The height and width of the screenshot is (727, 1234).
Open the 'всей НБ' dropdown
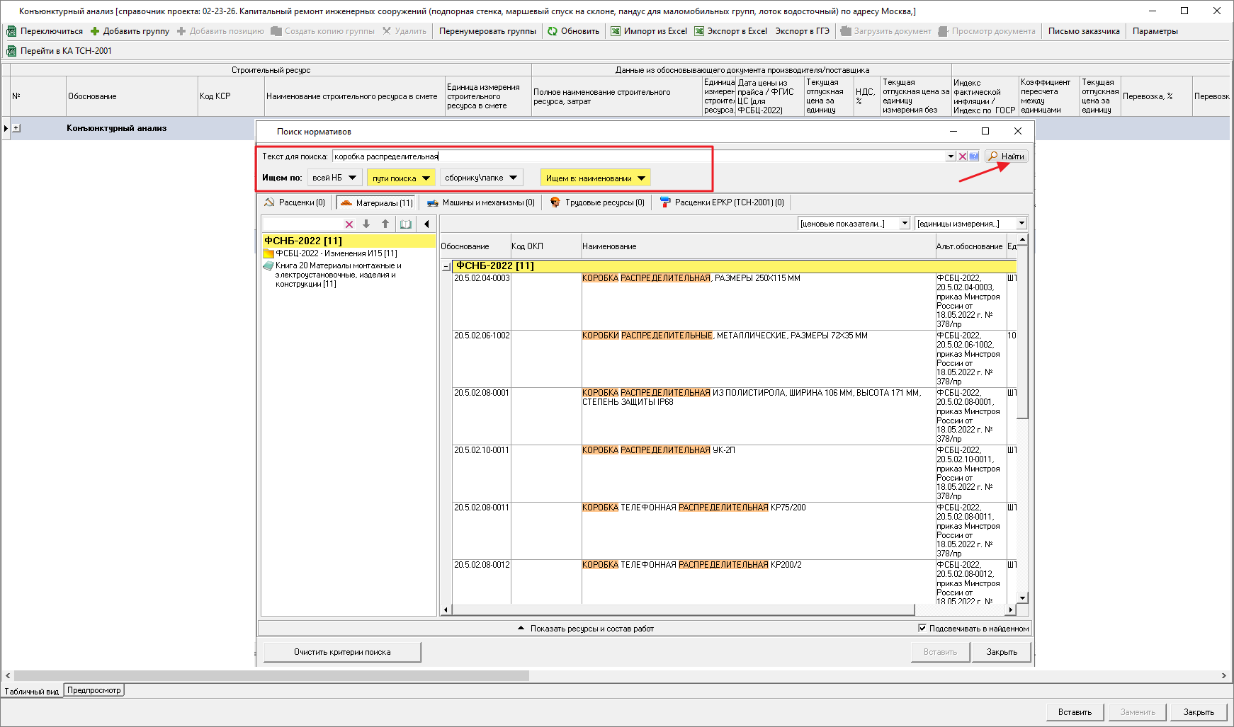pos(334,178)
